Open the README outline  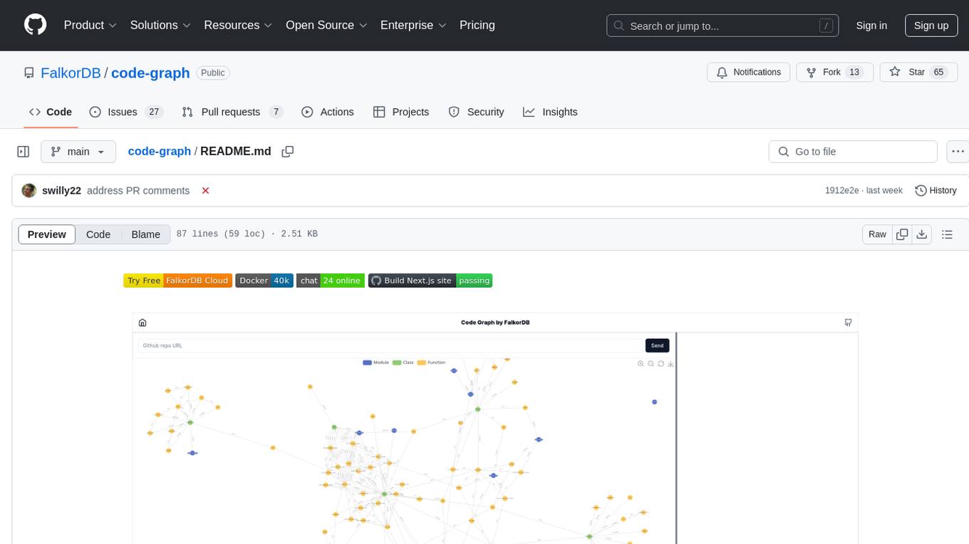tap(947, 234)
